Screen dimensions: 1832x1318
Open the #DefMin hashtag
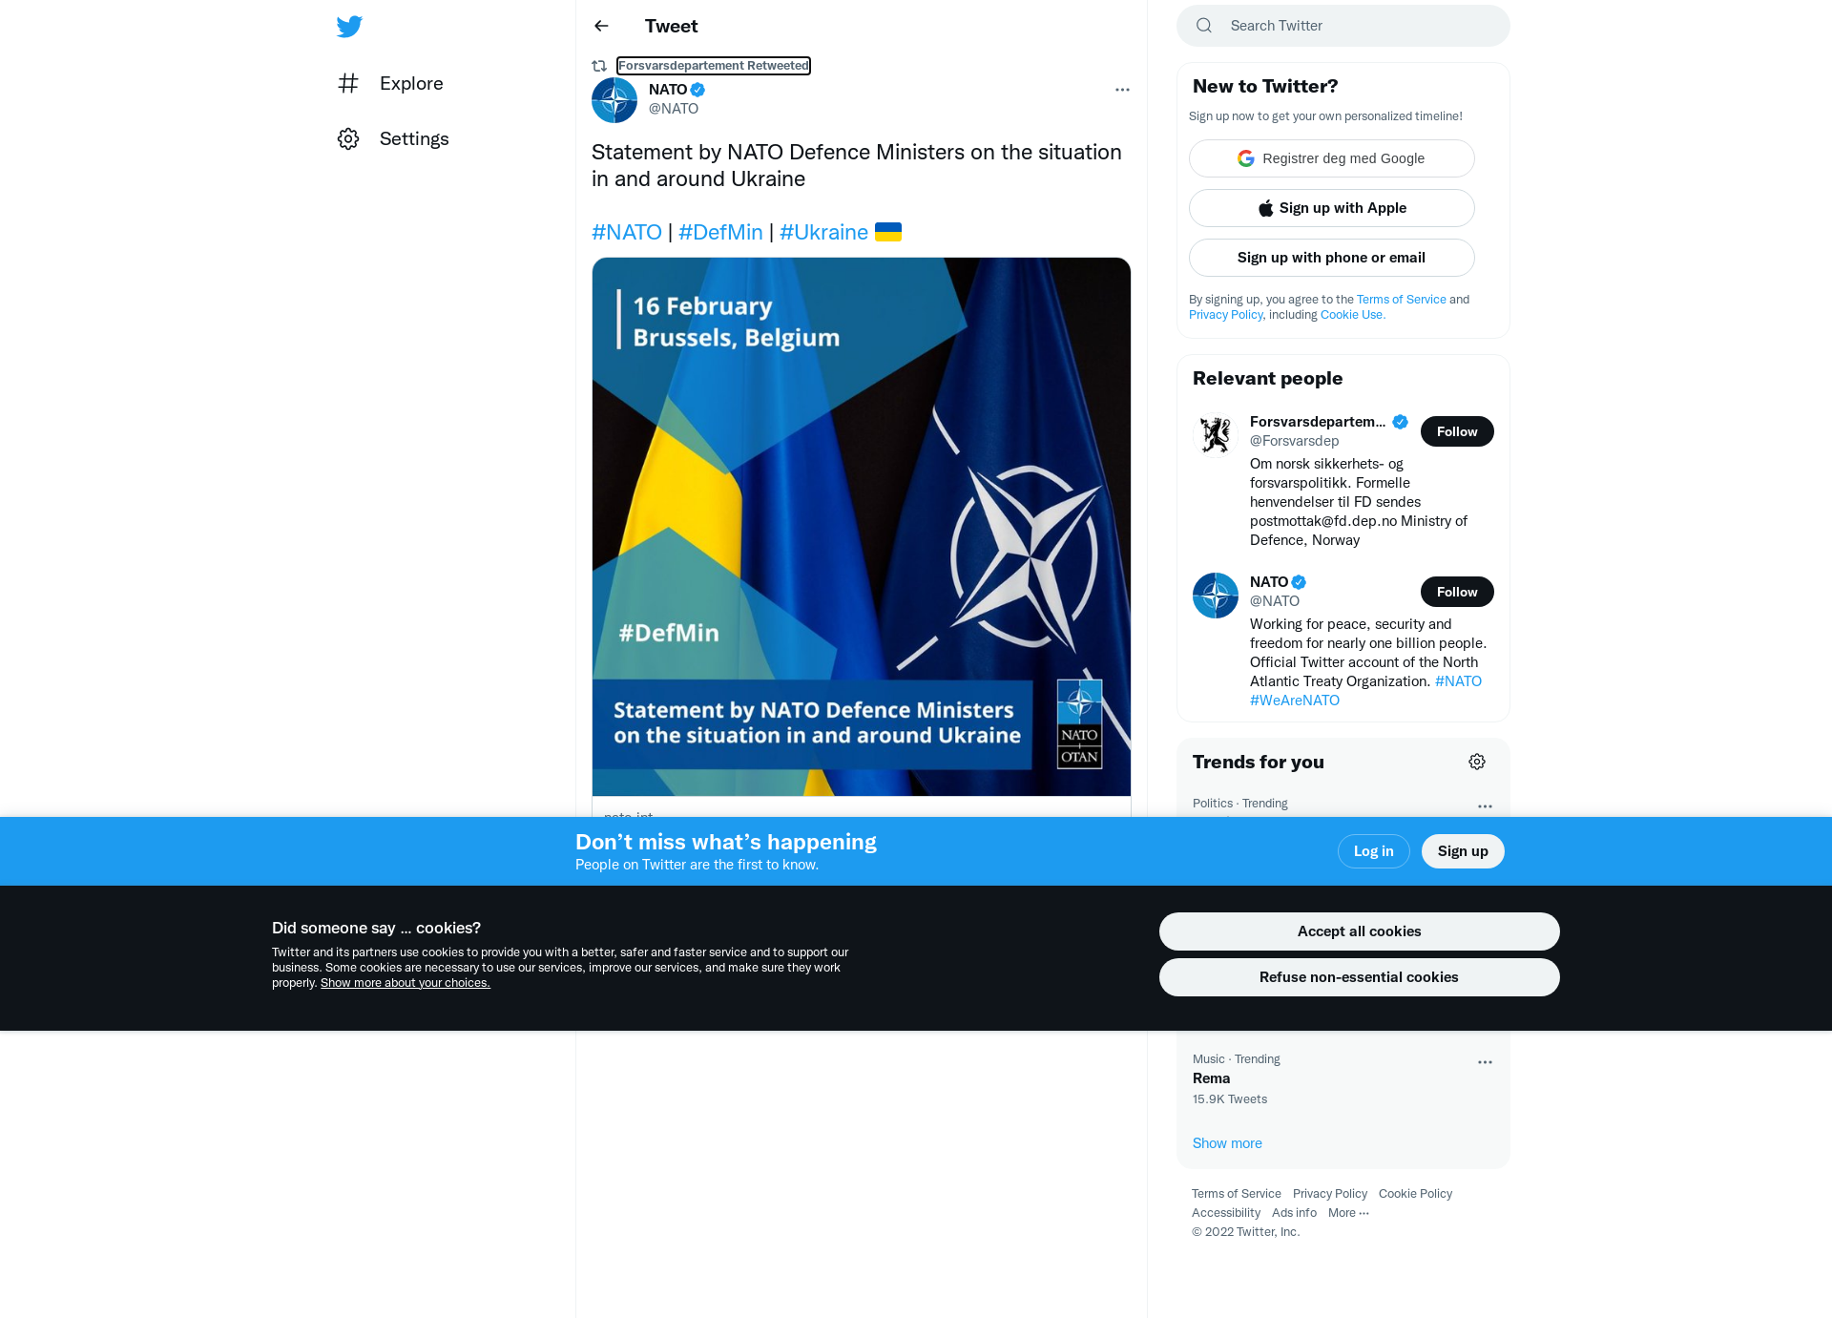click(720, 232)
